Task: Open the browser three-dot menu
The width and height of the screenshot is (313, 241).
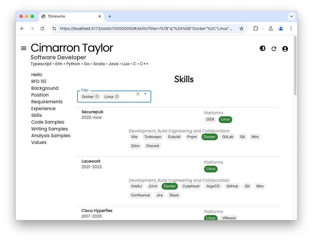Action: coord(291,29)
